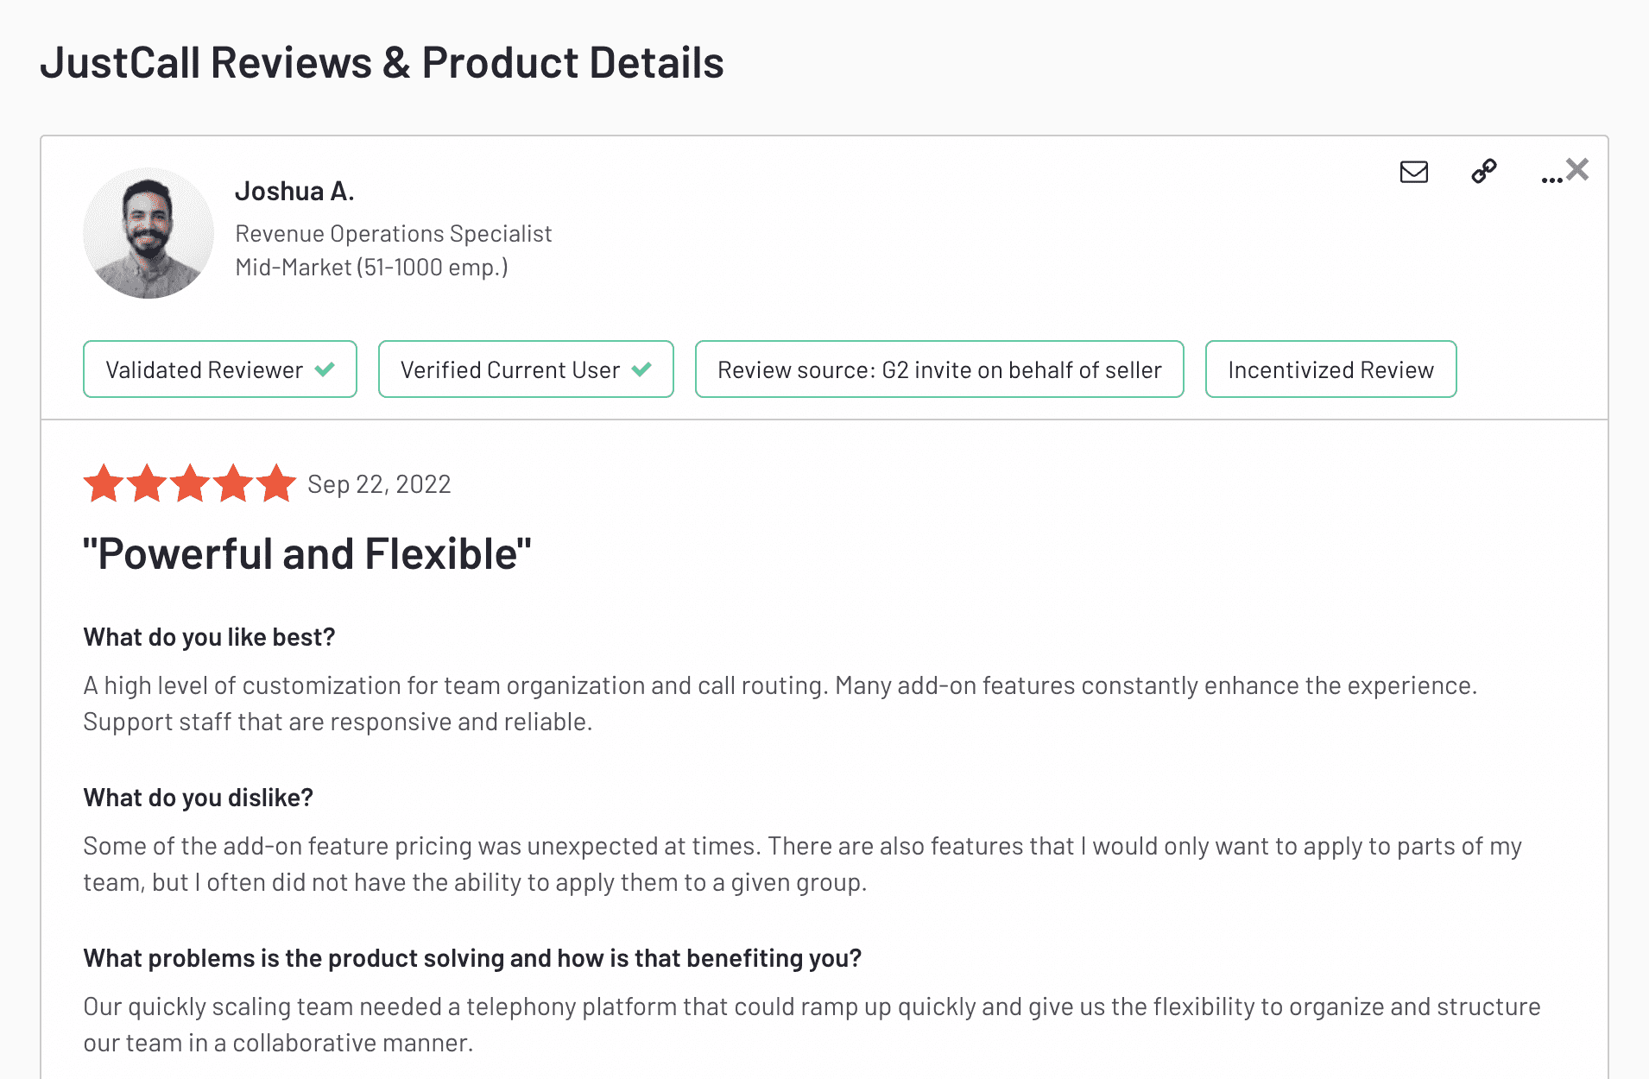Viewport: 1649px width, 1079px height.
Task: Click the "What do you like best?" heading
Action: 209,637
